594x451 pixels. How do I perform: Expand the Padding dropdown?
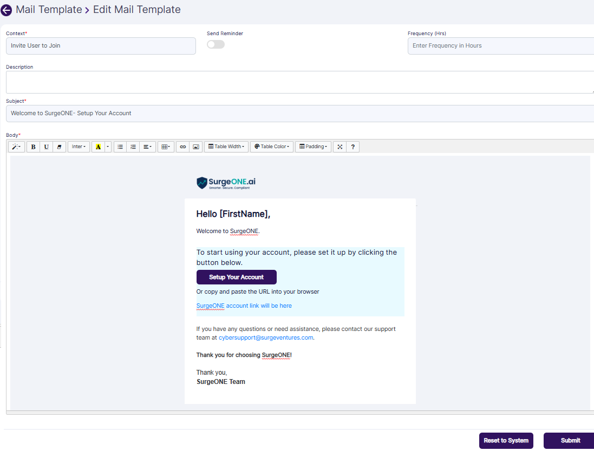pos(313,147)
